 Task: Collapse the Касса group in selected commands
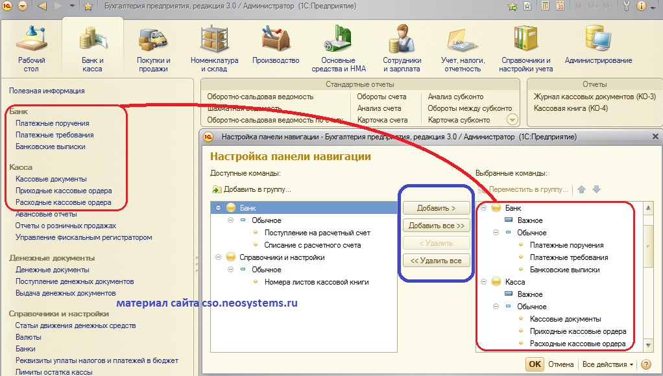pos(483,282)
